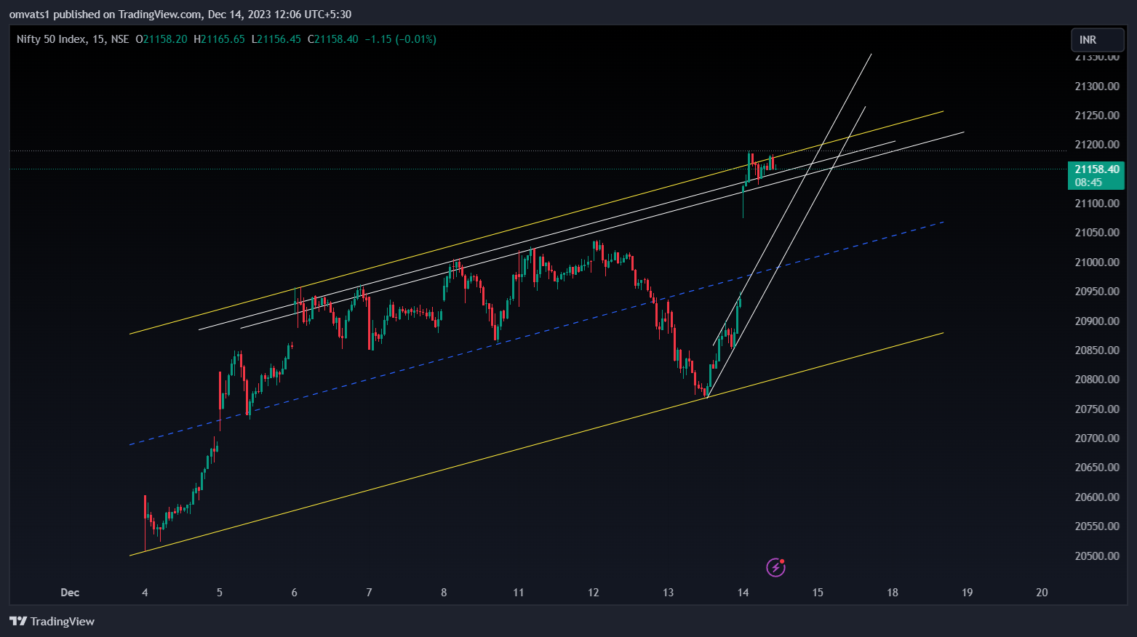Click the 20700.00 price axis label
Viewport: 1137px width, 637px height.
tap(1097, 438)
